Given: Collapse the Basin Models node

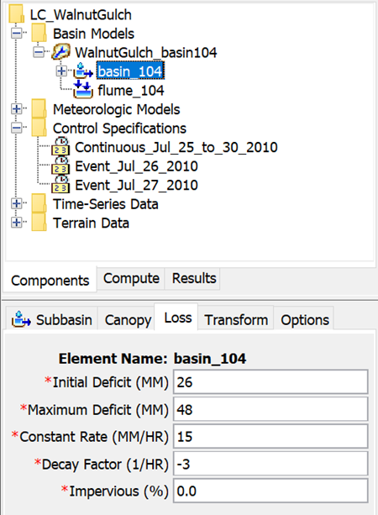Looking at the screenshot, I should pos(17,33).
